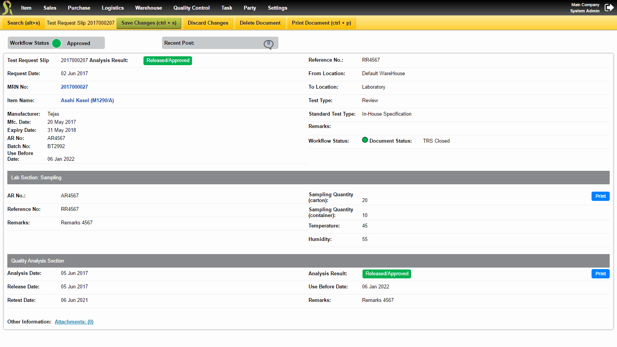Viewport: 617px width, 347px height.
Task: Toggle the Lab Section Sampling header
Action: [x=36, y=177]
